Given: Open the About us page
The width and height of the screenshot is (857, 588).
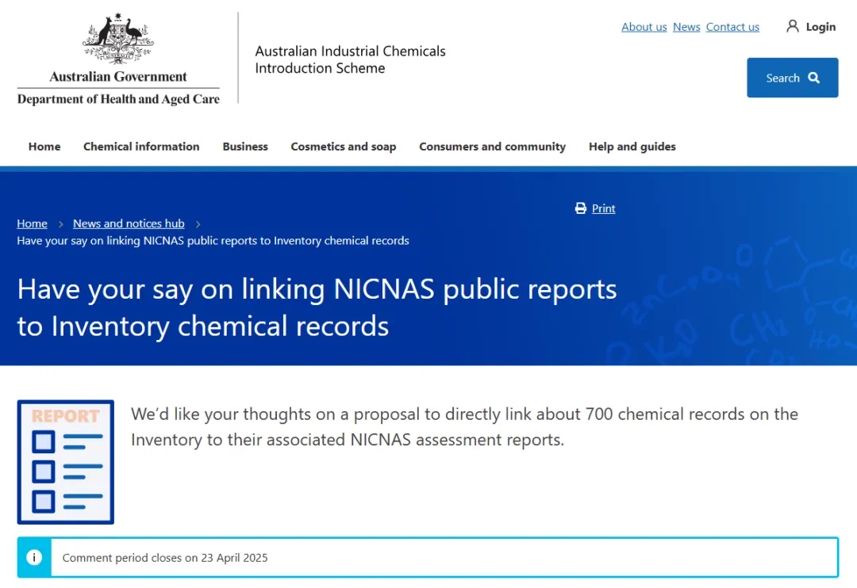Looking at the screenshot, I should pyautogui.click(x=644, y=27).
